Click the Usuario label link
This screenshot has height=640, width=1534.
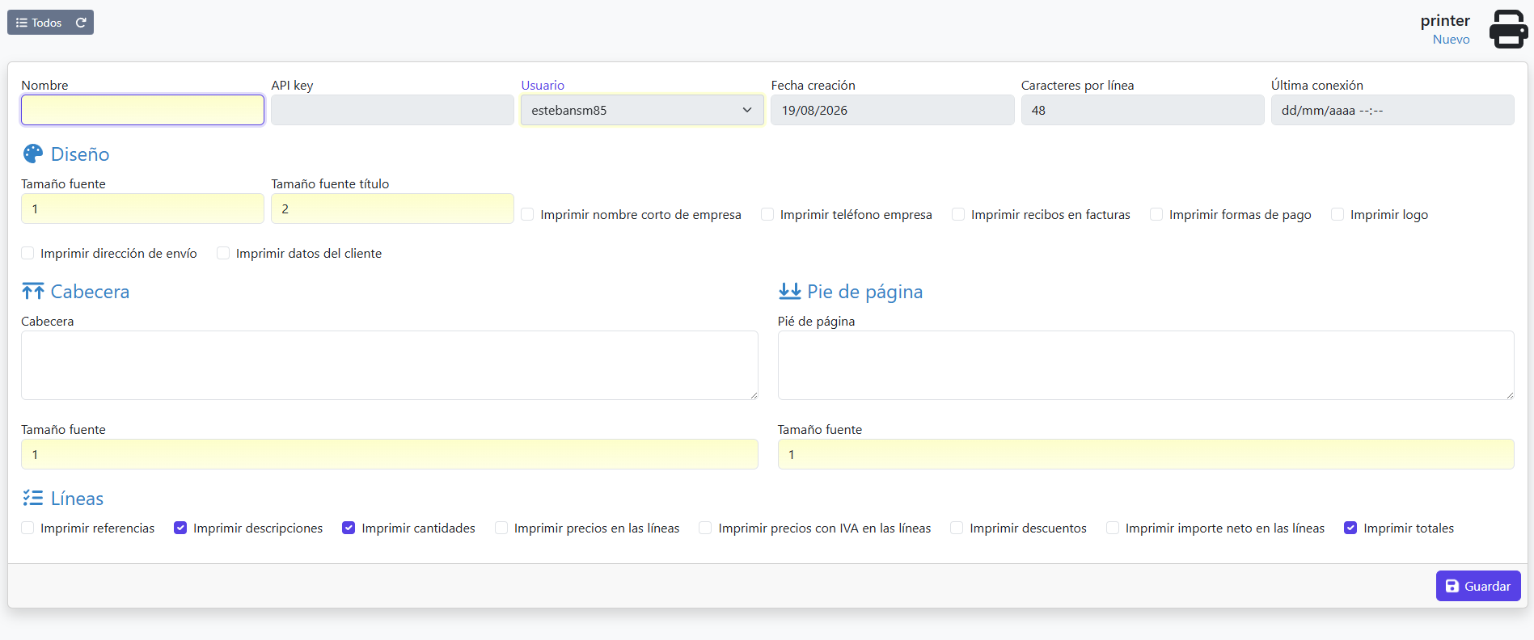(543, 85)
